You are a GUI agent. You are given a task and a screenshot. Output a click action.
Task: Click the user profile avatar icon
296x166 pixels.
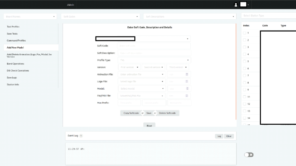pos(236,5)
